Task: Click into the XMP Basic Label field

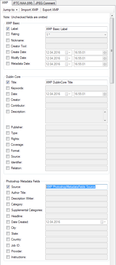Action: coord(76,29)
